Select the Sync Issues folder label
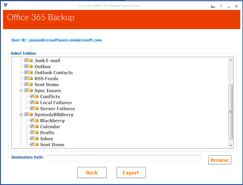Image resolution: width=243 pixels, height=185 pixels. (x=48, y=91)
